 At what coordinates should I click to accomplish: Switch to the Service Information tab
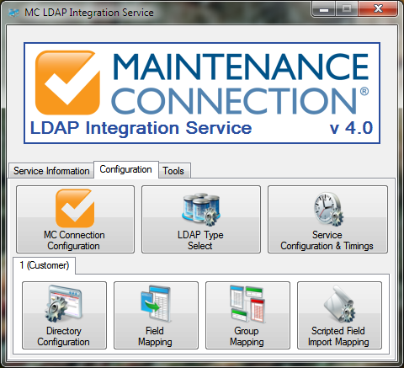click(51, 171)
